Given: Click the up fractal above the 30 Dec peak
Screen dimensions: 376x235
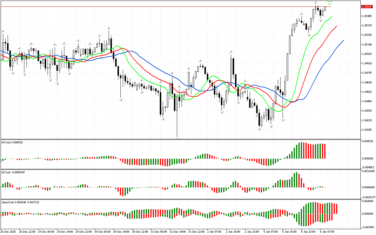Looking at the screenshot, I should pos(109,28).
